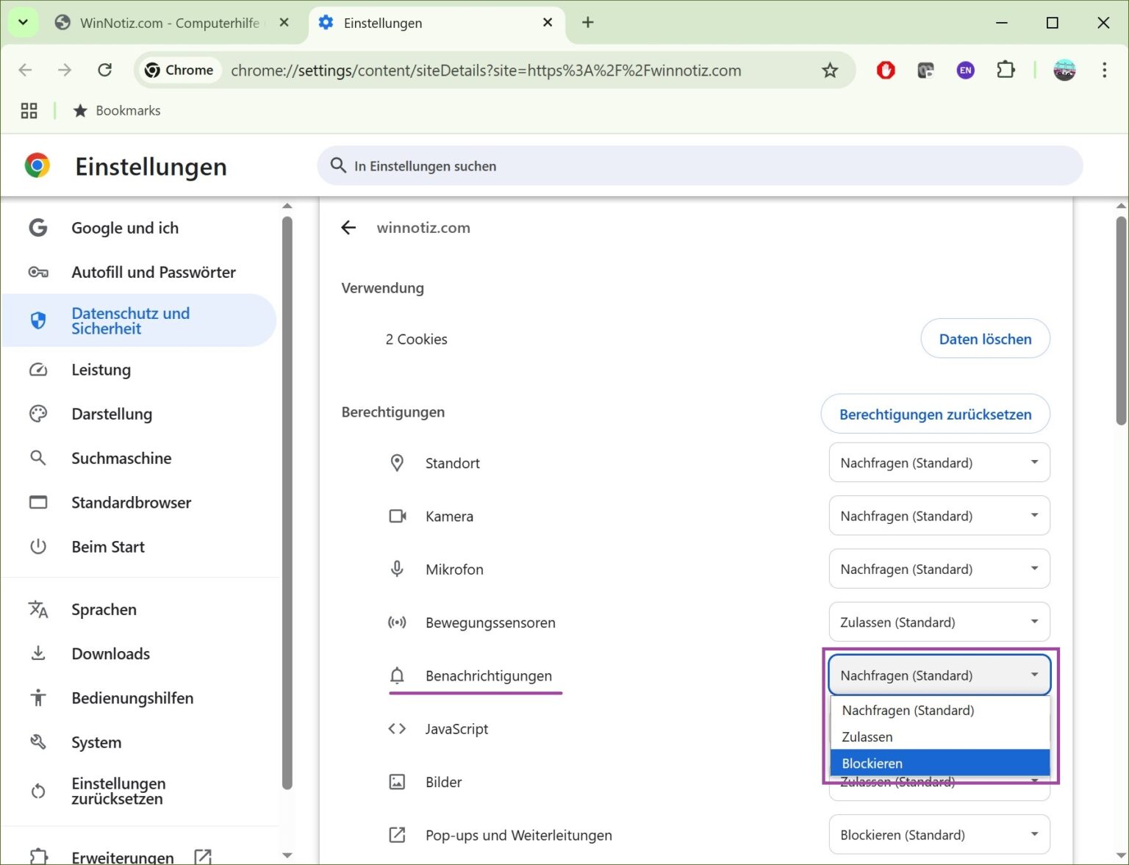Image resolution: width=1129 pixels, height=865 pixels.
Task: Click the red ad blocker extension icon
Action: tap(886, 71)
